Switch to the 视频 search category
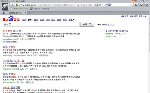The height and width of the screenshot is (93, 150). [x=59, y=20]
